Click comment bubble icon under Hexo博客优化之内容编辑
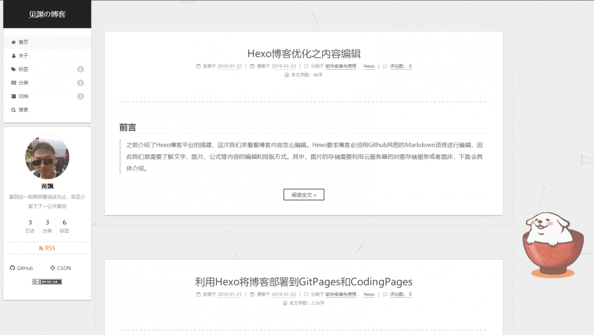Screen dimensions: 594x335 (x=385, y=66)
